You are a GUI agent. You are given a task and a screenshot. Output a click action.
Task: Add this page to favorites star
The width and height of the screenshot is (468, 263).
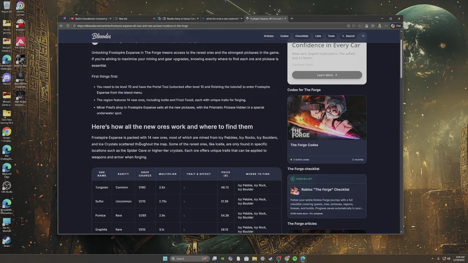coord(360,26)
